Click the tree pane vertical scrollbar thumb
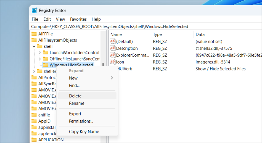The image size is (262, 143). (x=103, y=65)
